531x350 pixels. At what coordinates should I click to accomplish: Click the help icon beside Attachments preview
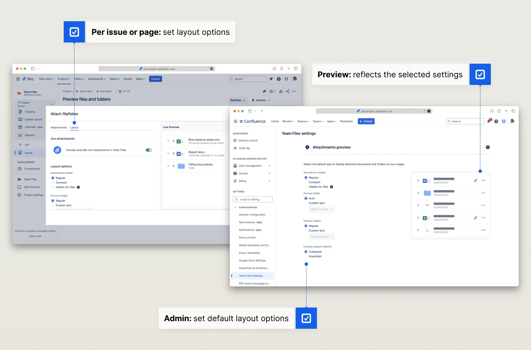click(x=488, y=147)
